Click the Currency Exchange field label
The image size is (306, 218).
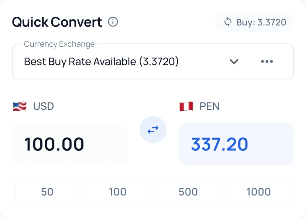point(59,44)
